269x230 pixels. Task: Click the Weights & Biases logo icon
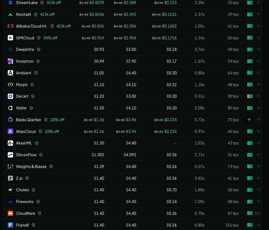(x=10, y=166)
